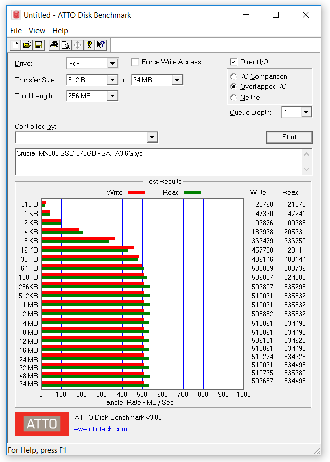Click the Start button
Image resolution: width=330 pixels, height=462 pixels.
click(289, 137)
